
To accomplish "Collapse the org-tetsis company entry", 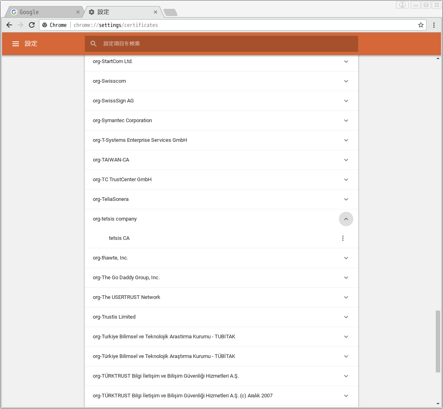I will coord(346,219).
